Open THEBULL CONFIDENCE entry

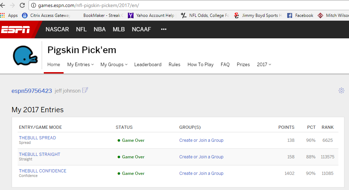pyautogui.click(x=42, y=171)
